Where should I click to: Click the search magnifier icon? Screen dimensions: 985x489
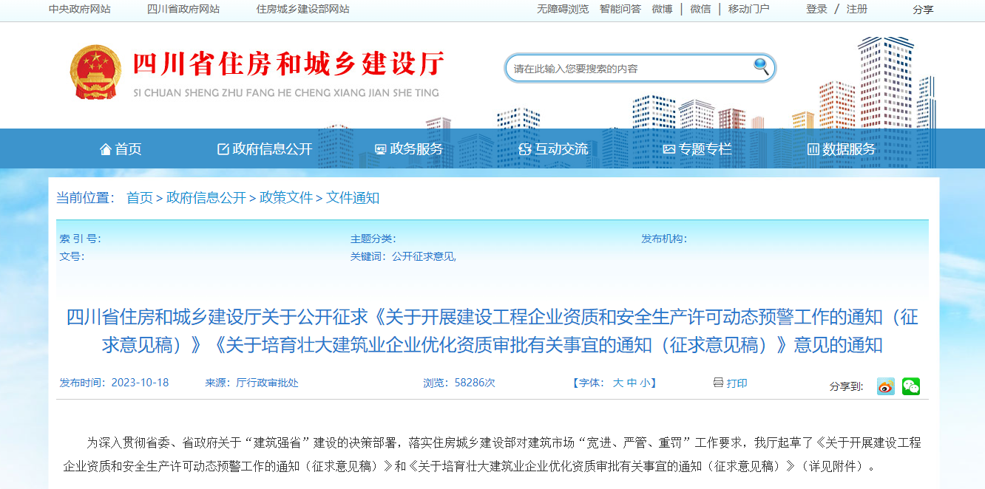click(760, 67)
